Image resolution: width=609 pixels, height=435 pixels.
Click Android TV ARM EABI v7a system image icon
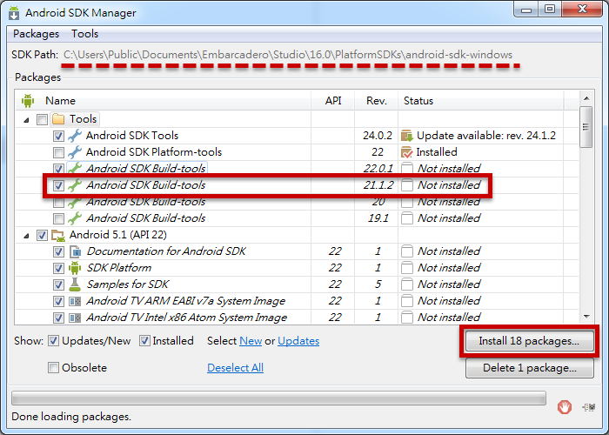pos(75,301)
